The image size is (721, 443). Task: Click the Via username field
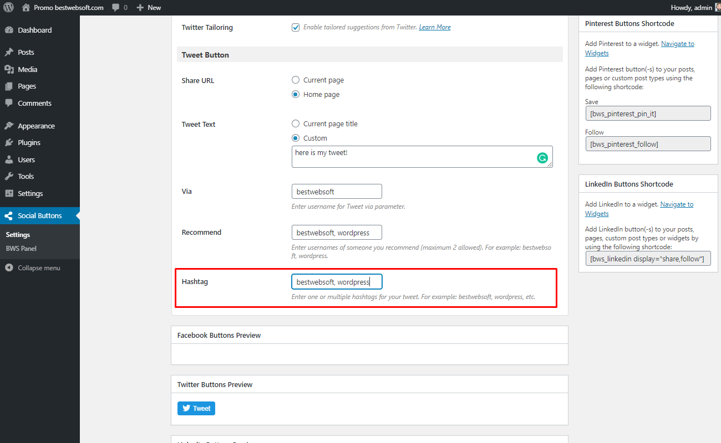tap(337, 192)
